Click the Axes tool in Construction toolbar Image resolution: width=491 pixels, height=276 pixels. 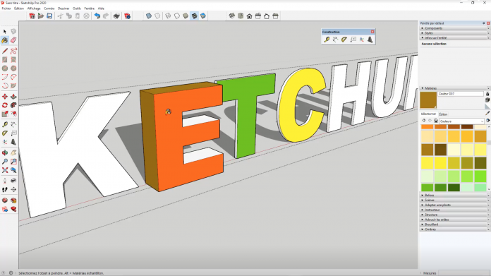[x=362, y=40]
